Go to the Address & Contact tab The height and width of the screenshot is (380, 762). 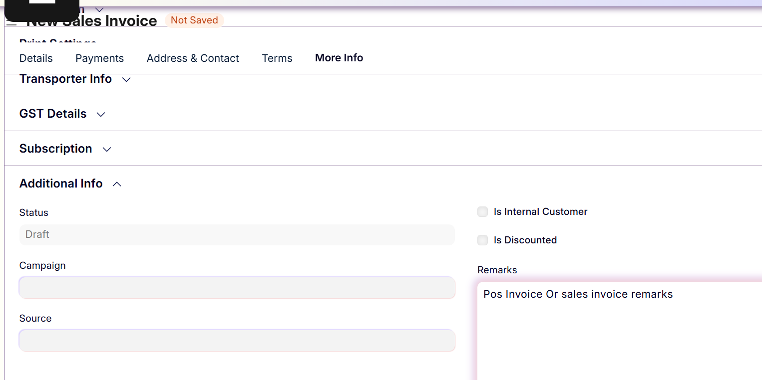[193, 58]
